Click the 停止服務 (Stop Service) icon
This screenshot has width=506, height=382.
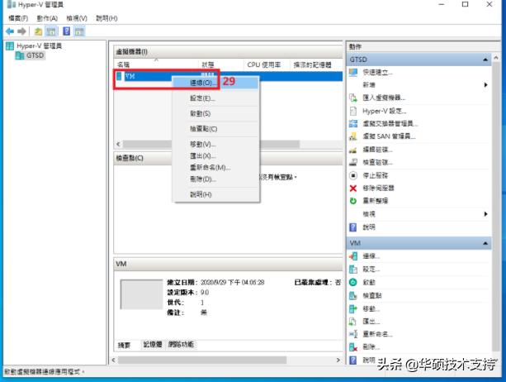[353, 175]
